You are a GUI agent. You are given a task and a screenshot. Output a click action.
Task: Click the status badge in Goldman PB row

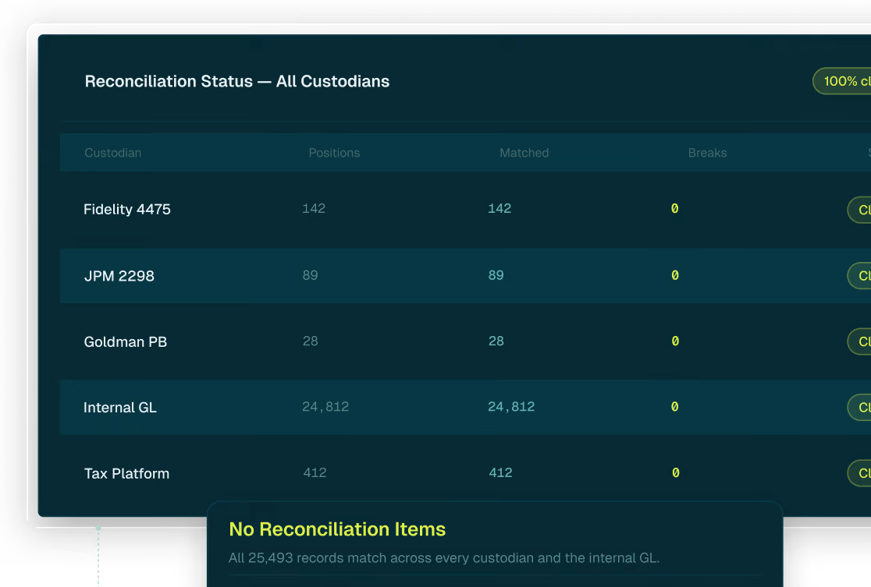[859, 341]
